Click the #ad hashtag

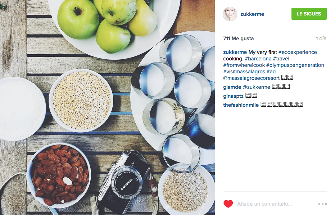point(271,72)
